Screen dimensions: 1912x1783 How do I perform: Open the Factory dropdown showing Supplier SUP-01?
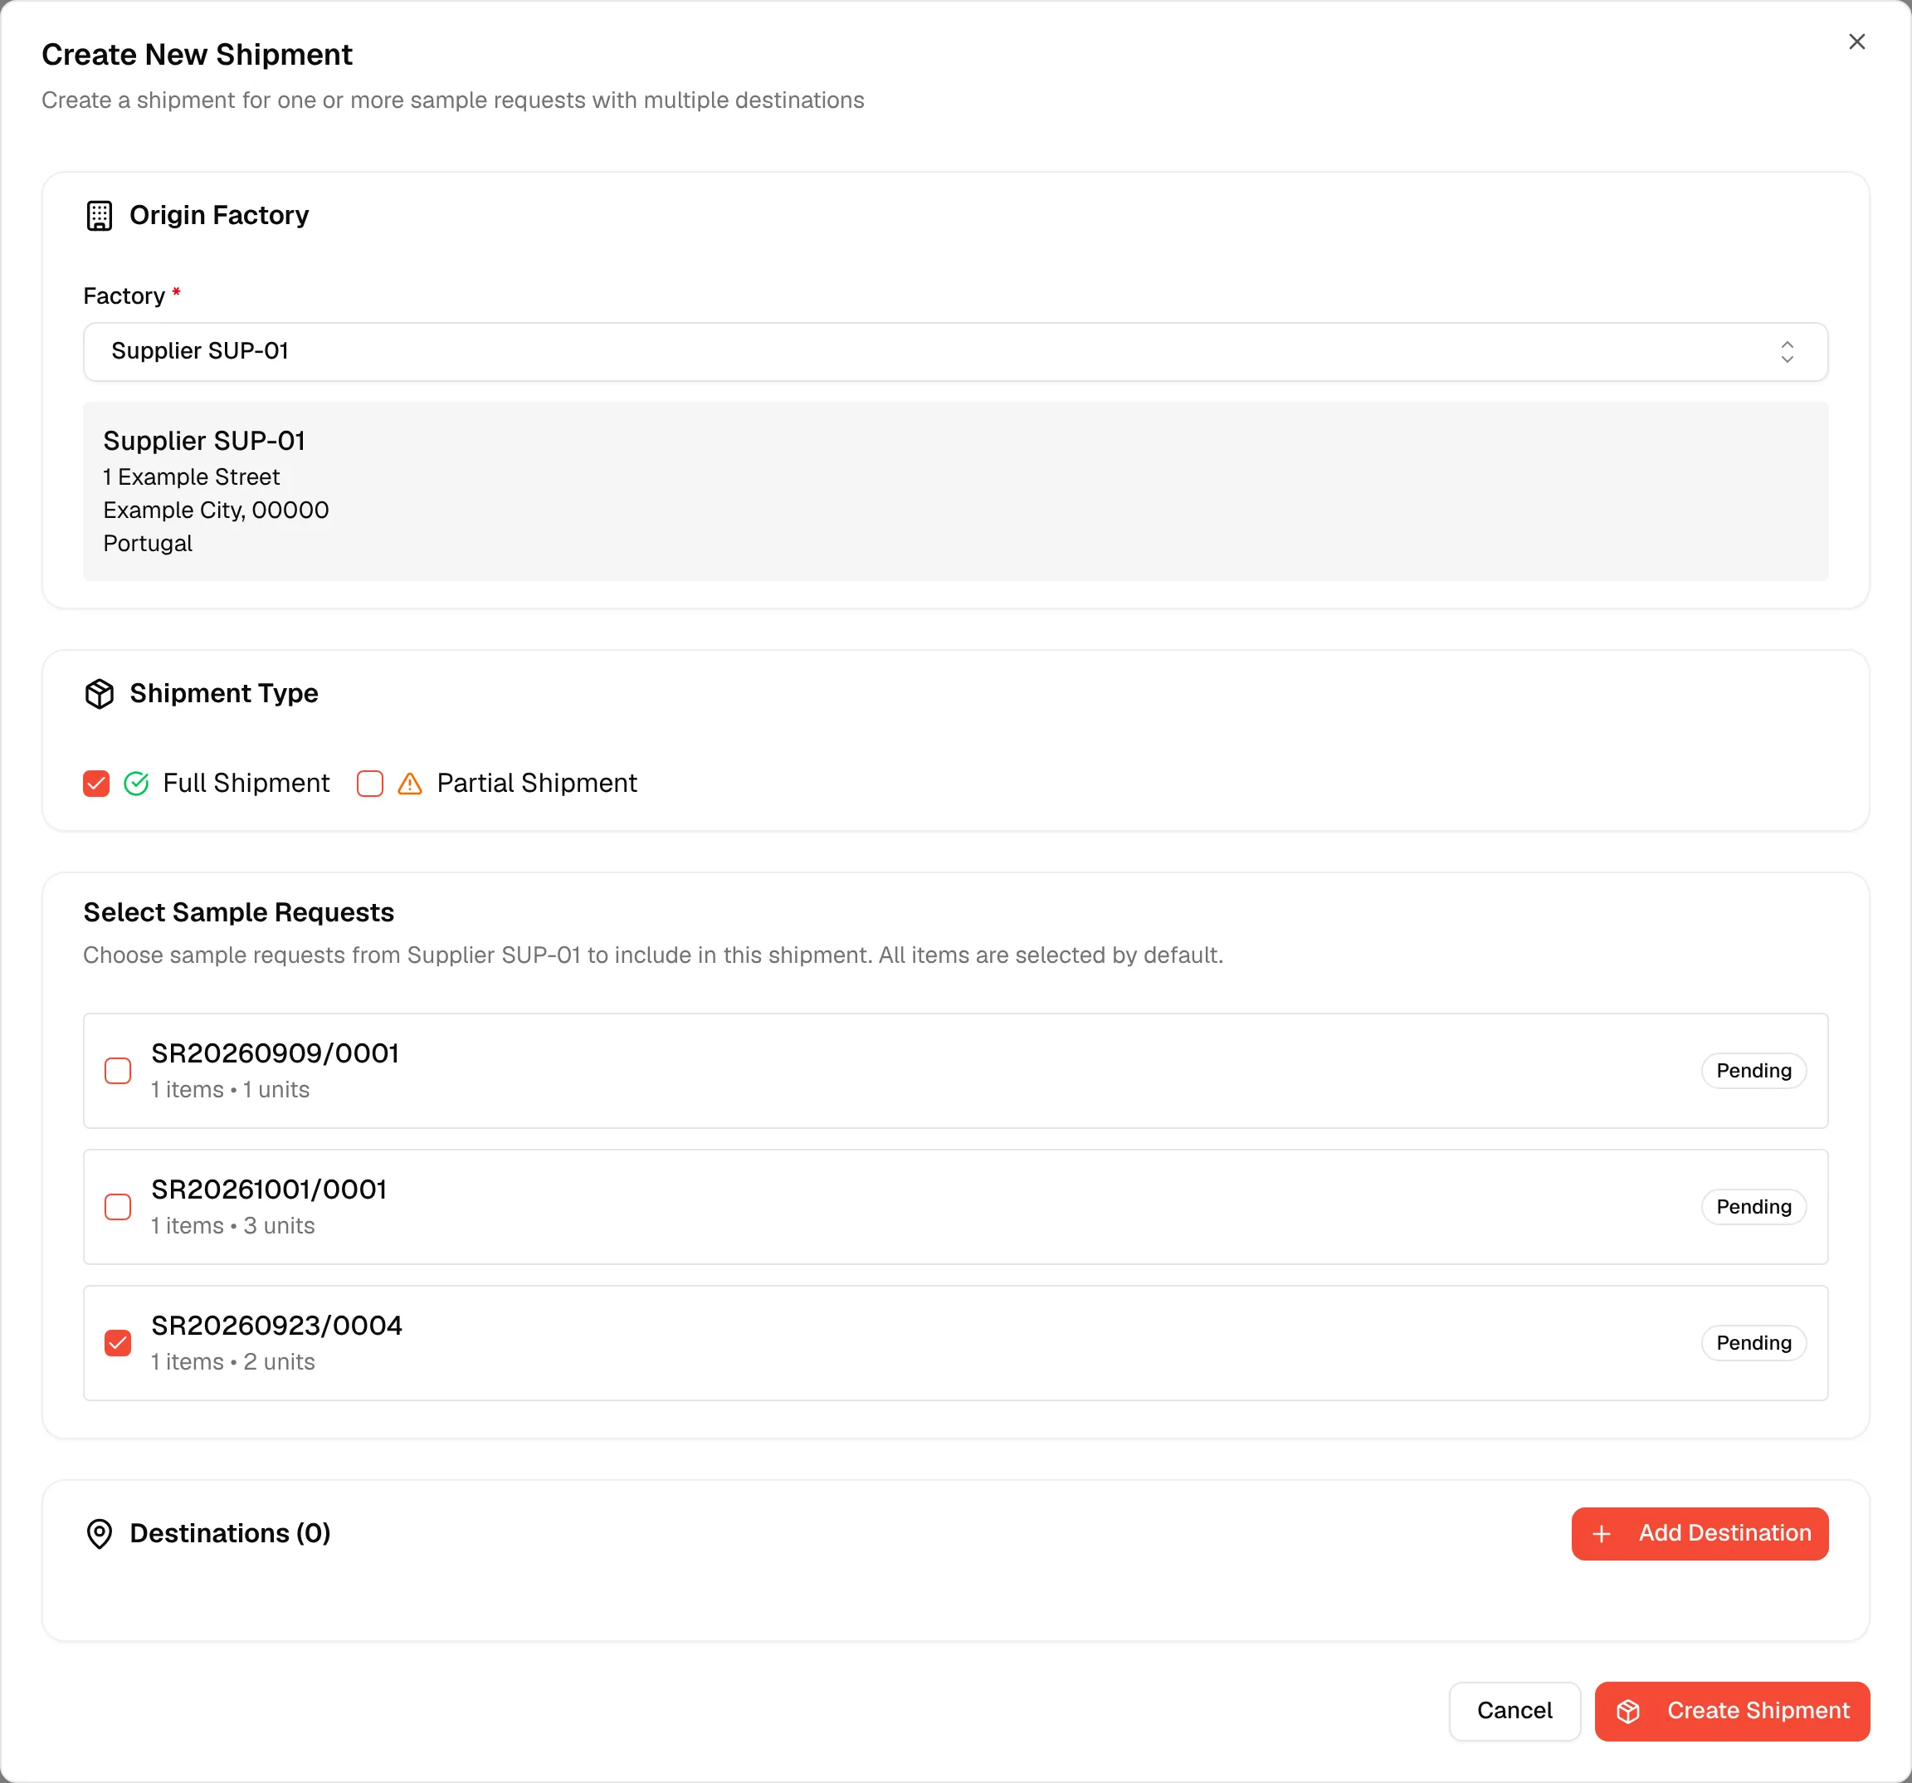[x=955, y=352]
